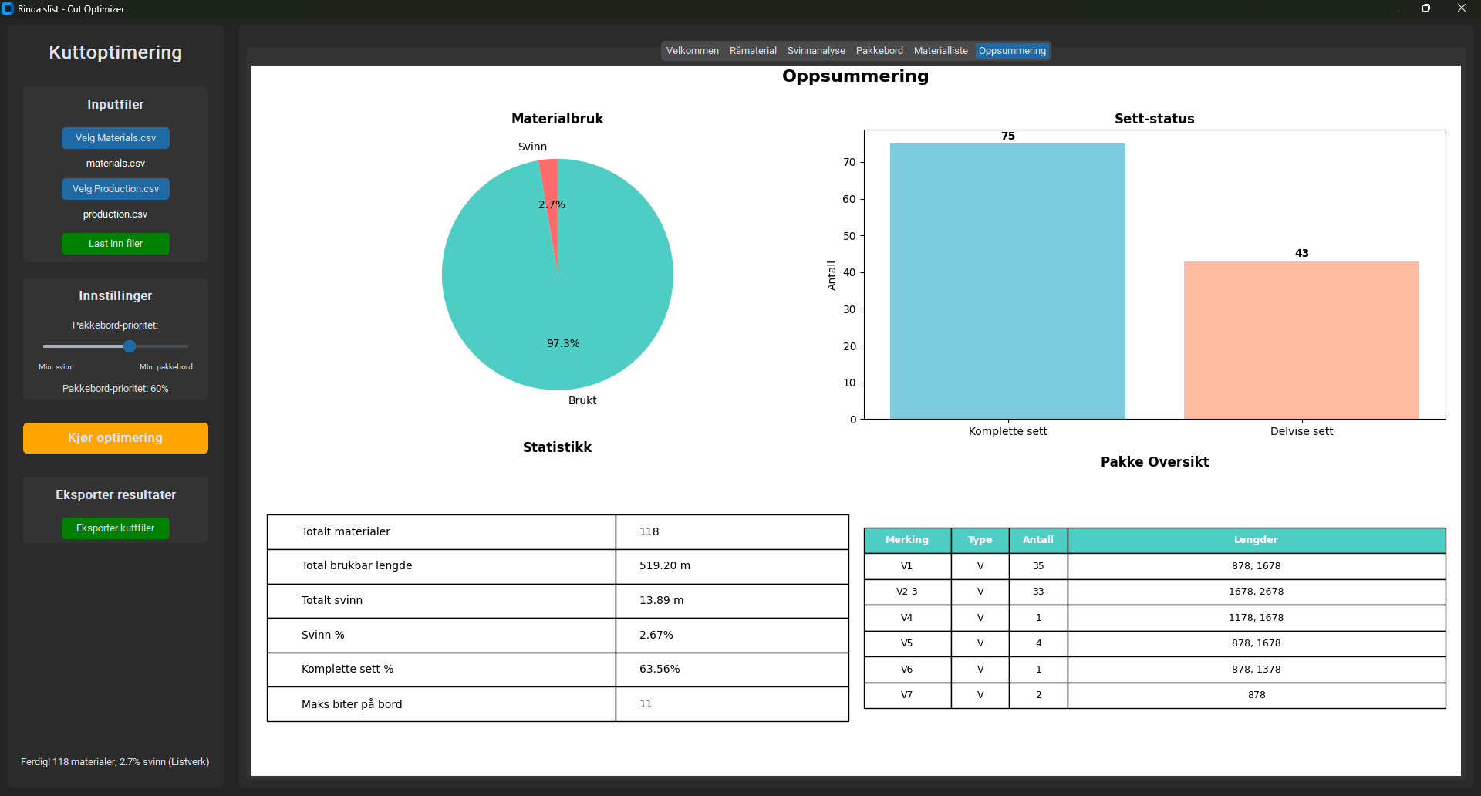Click the green Last inn filer button
The height and width of the screenshot is (796, 1481).
pyautogui.click(x=116, y=244)
